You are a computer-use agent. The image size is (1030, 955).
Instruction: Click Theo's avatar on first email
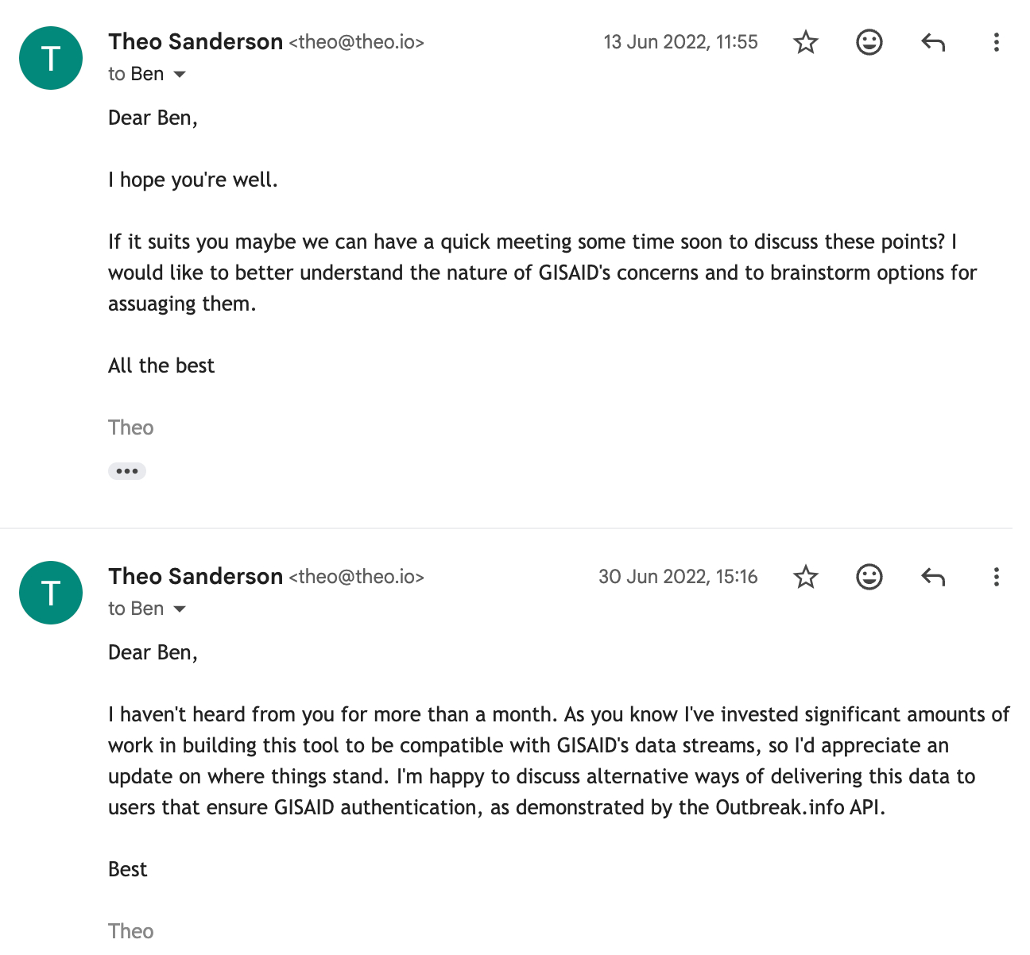[x=51, y=58]
